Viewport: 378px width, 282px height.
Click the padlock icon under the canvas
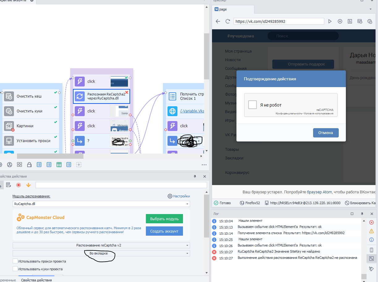pos(29,165)
